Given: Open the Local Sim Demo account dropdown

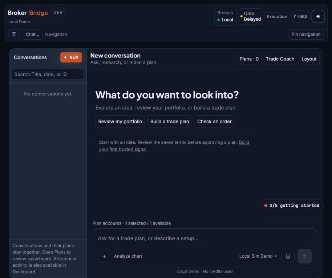Looking at the screenshot, I should (x=258, y=256).
